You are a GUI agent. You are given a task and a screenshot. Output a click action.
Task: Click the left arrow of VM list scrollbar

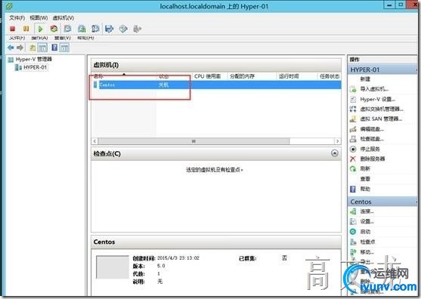[94, 141]
